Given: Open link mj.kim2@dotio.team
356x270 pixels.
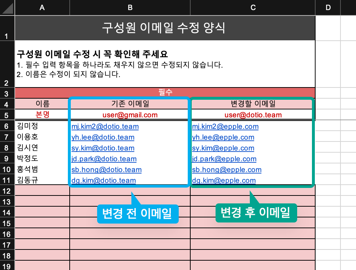Looking at the screenshot, I should tap(105, 126).
